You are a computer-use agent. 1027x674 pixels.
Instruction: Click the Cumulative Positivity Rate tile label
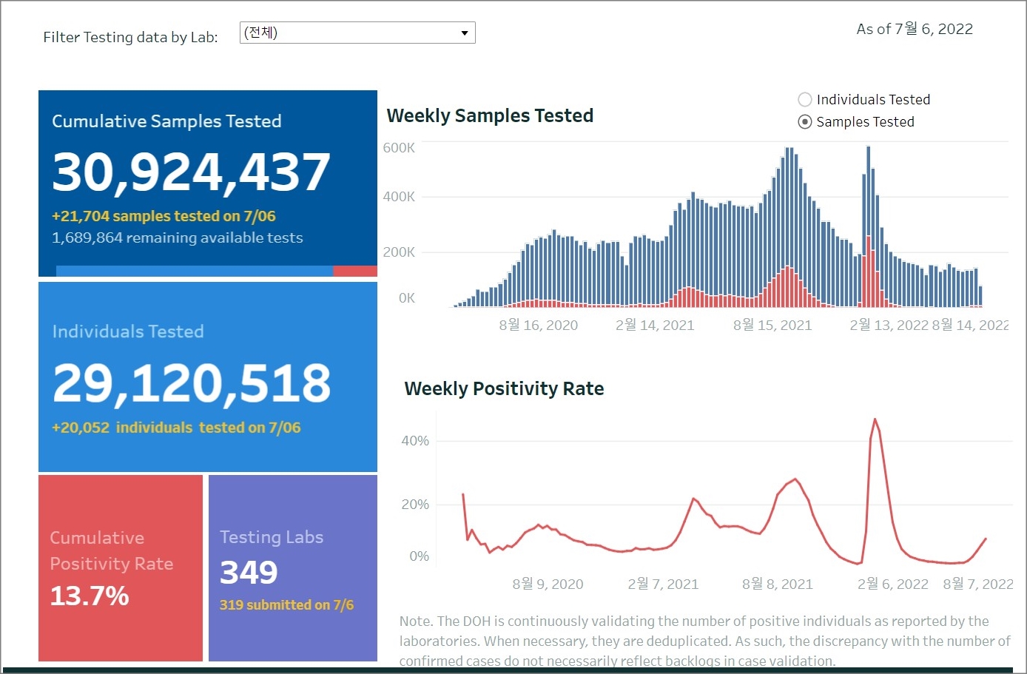click(x=112, y=550)
